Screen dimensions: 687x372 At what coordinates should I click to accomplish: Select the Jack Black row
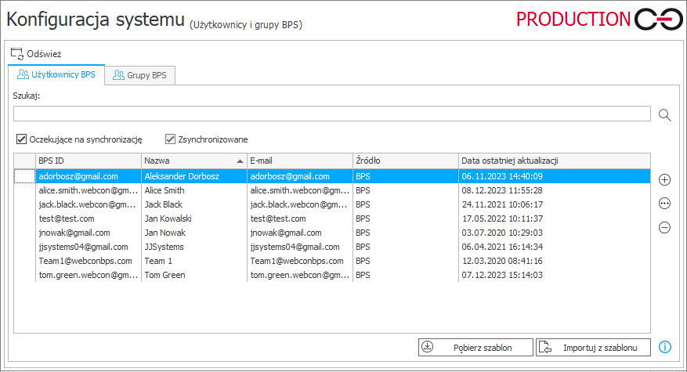pos(331,204)
